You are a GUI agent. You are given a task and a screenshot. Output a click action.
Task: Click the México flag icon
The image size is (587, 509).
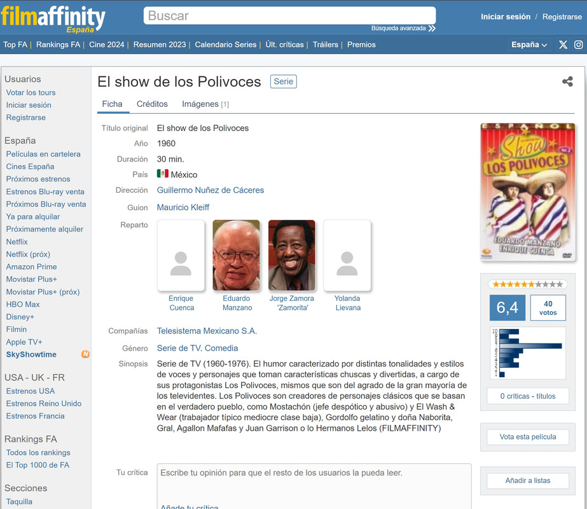click(x=162, y=174)
